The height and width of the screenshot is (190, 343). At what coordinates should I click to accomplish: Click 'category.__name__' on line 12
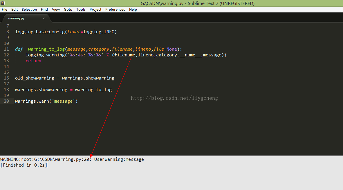point(178,55)
